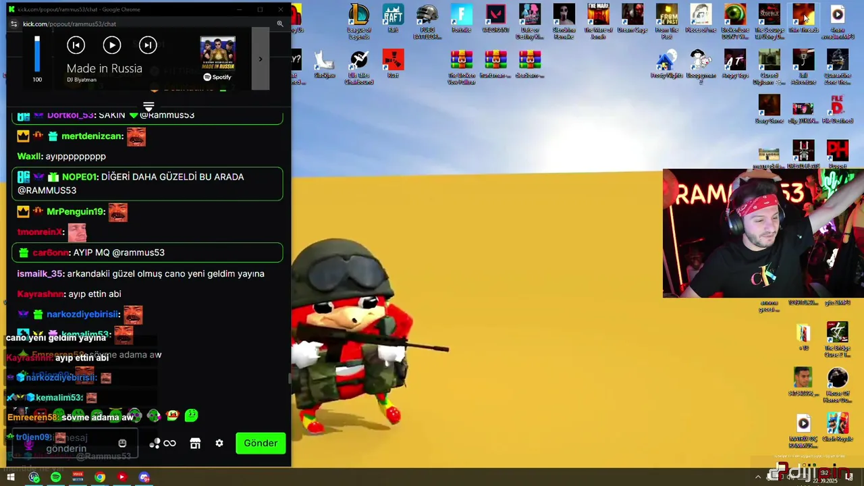Open From The Past desktop shortcut

click(667, 22)
